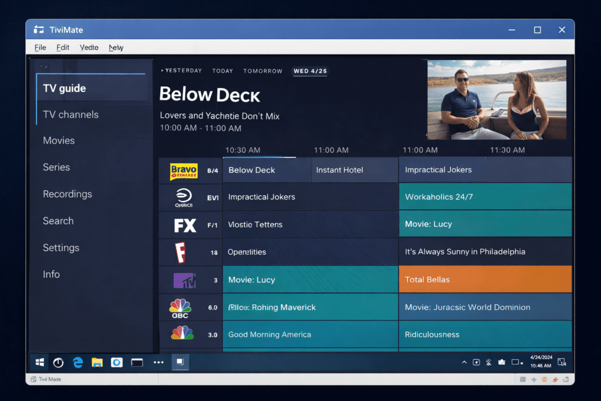Open notification center icon in taskbar

tap(562, 362)
